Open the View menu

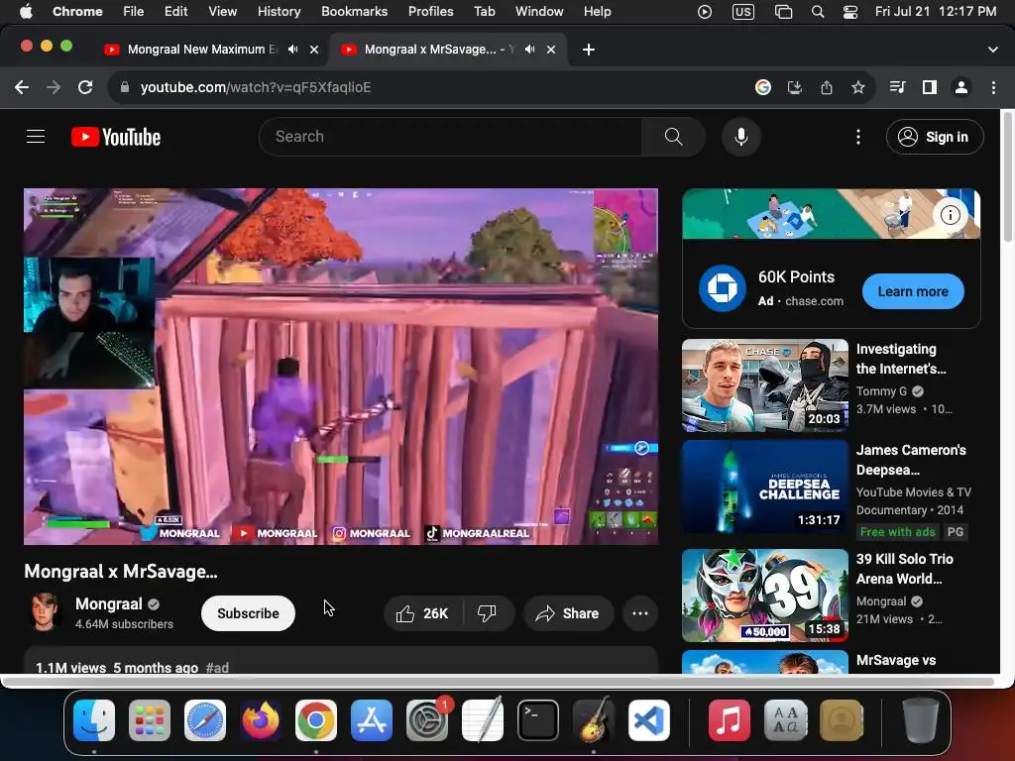pyautogui.click(x=222, y=12)
